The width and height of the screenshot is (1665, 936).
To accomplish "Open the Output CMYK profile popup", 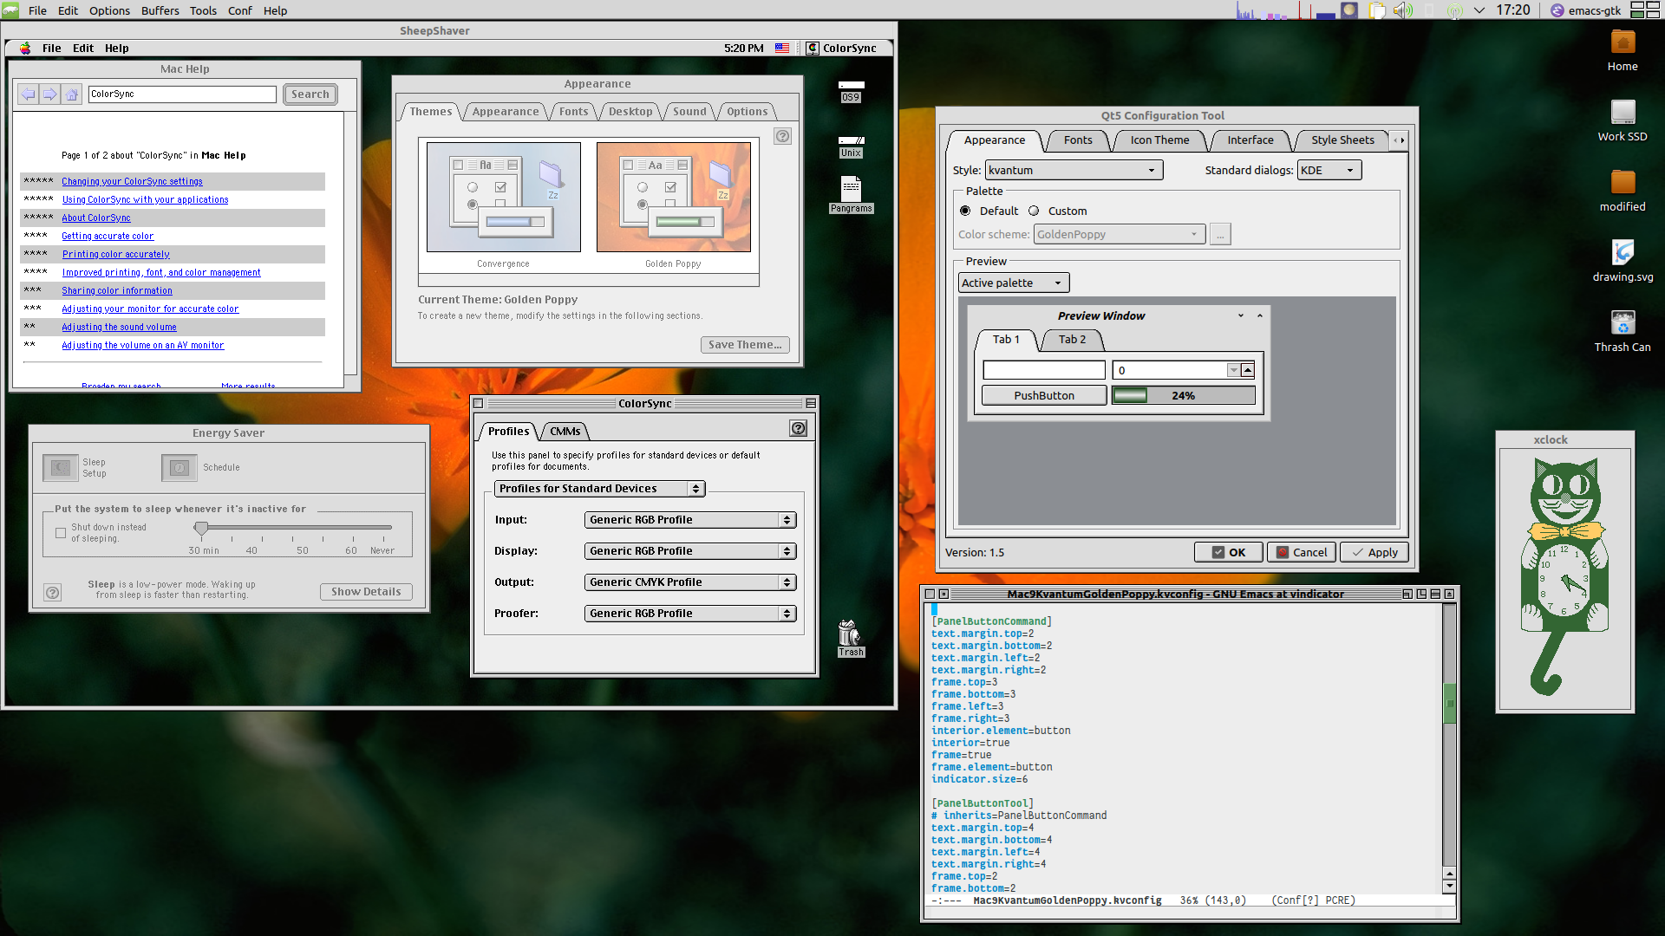I will coord(690,582).
